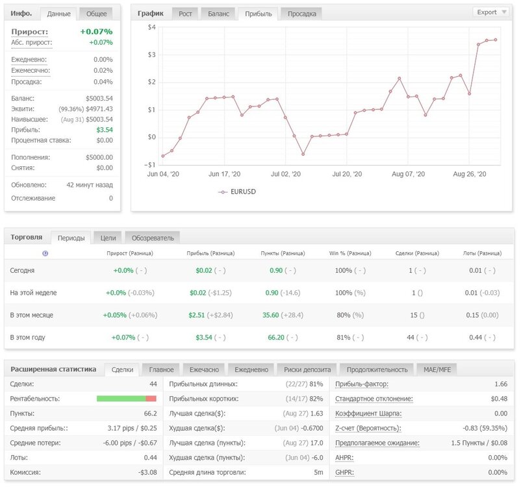This screenshot has width=521, height=487.
Task: Click the $4971.43 equity value
Action: (99, 109)
